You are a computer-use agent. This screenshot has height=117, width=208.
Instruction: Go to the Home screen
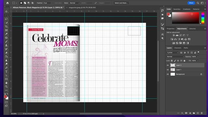7,3
